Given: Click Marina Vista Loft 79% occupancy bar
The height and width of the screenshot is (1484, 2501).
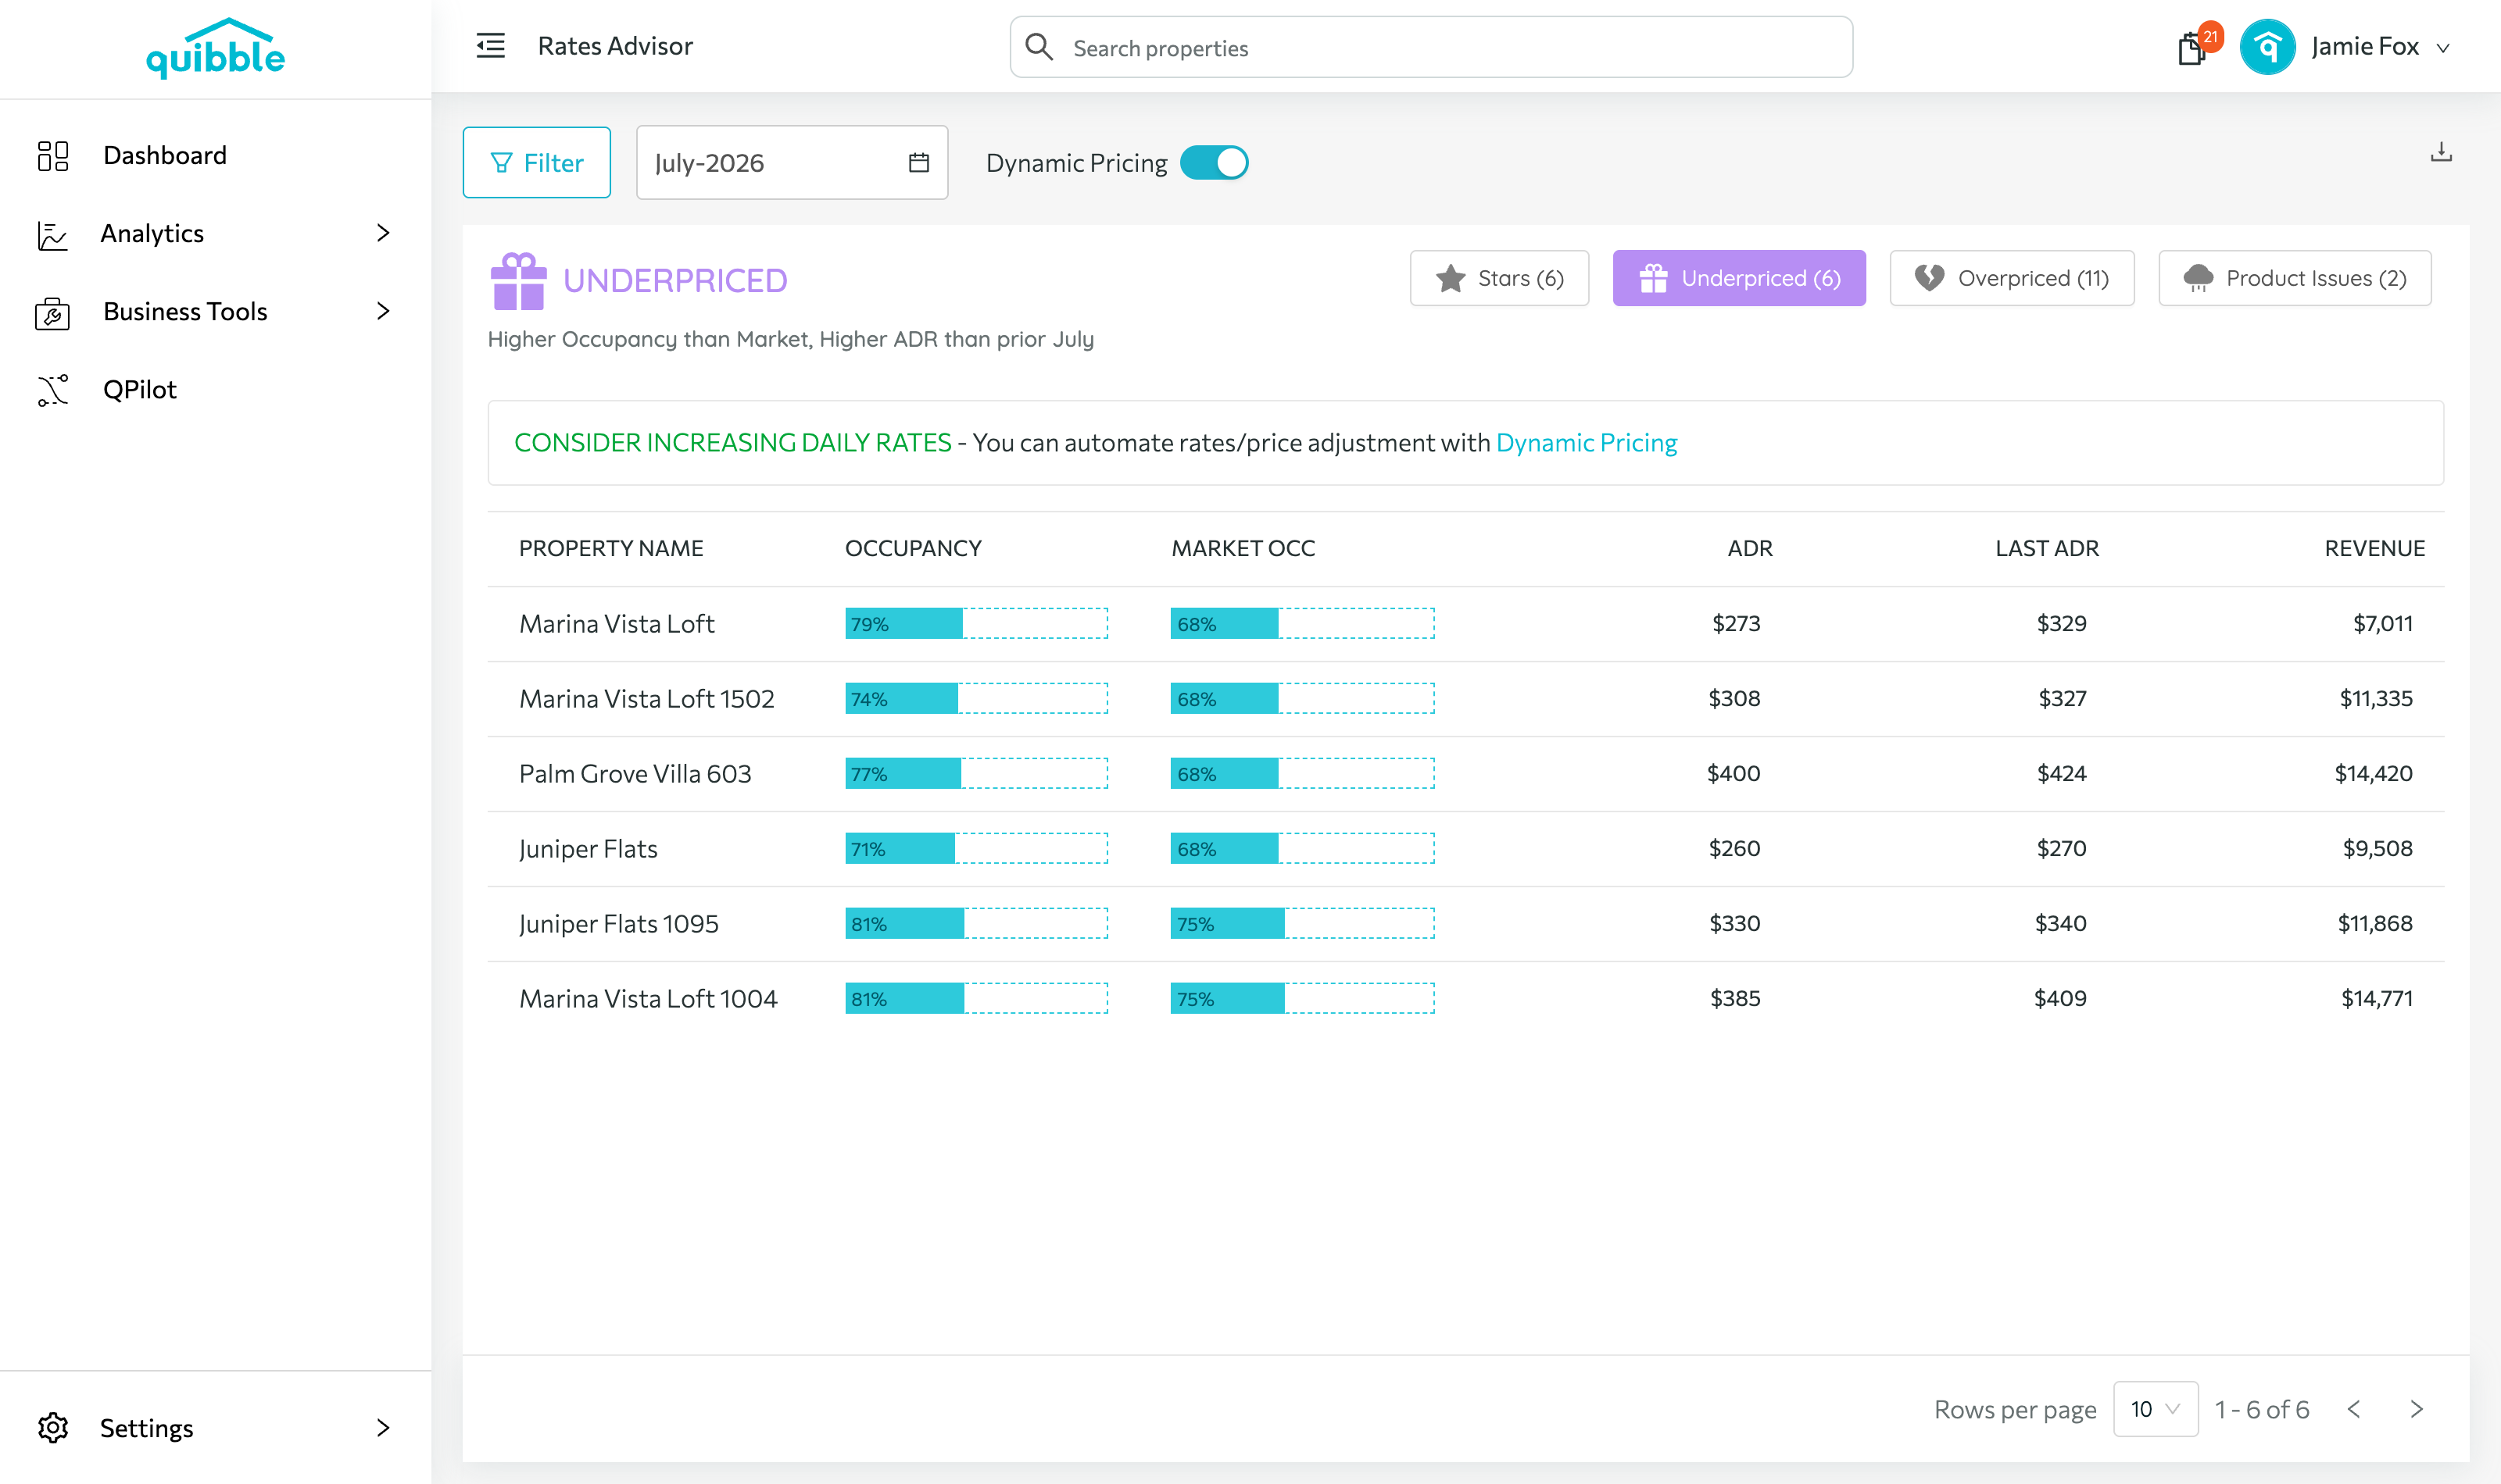Looking at the screenshot, I should click(976, 624).
